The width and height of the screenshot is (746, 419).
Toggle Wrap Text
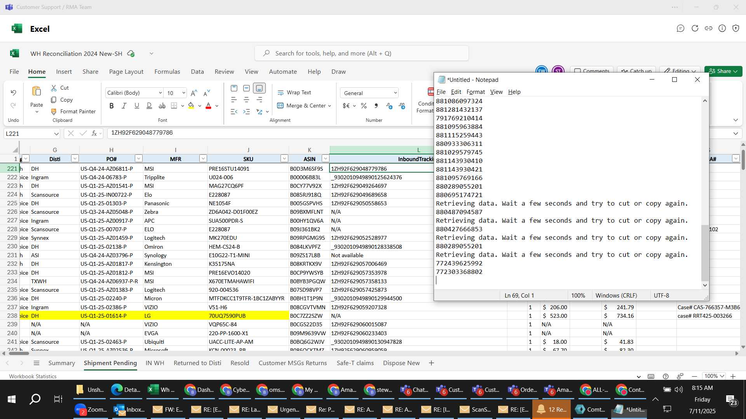[294, 93]
